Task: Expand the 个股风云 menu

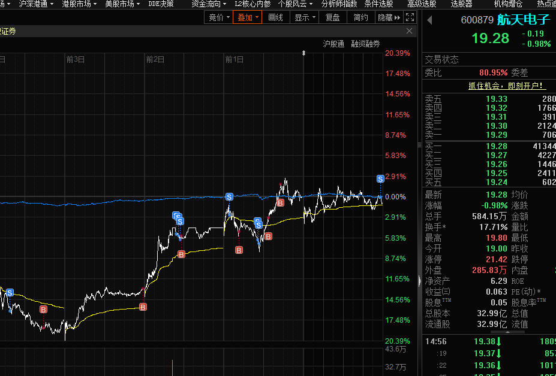Action: coord(295,4)
